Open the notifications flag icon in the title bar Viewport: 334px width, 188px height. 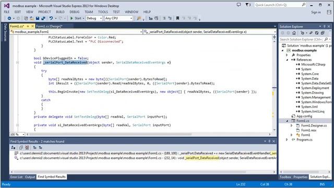[x=248, y=5]
